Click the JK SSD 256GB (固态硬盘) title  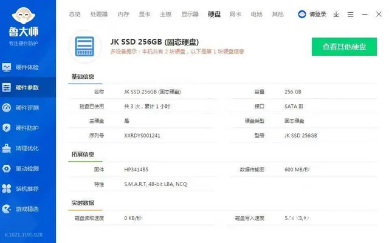point(154,42)
